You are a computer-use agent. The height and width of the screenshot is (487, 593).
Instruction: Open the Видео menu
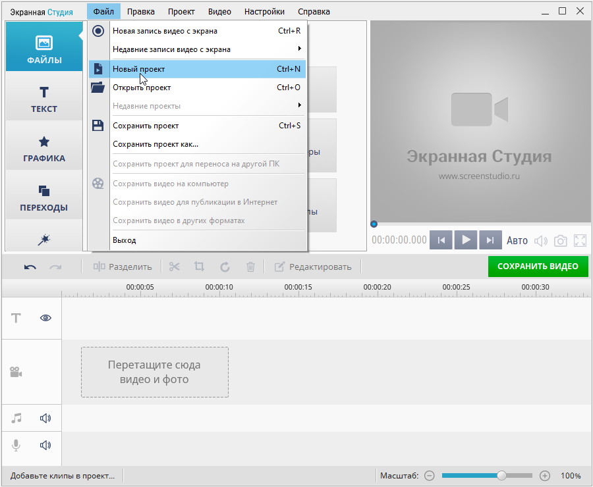point(219,12)
